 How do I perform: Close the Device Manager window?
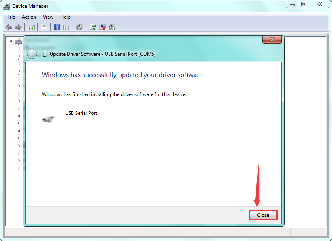pos(319,5)
